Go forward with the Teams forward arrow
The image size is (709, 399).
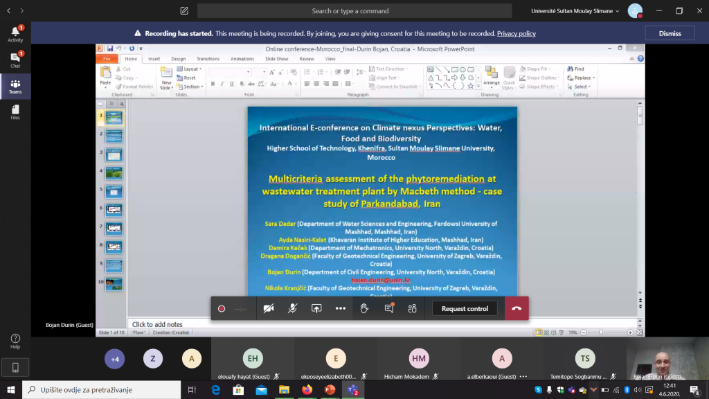coord(21,11)
